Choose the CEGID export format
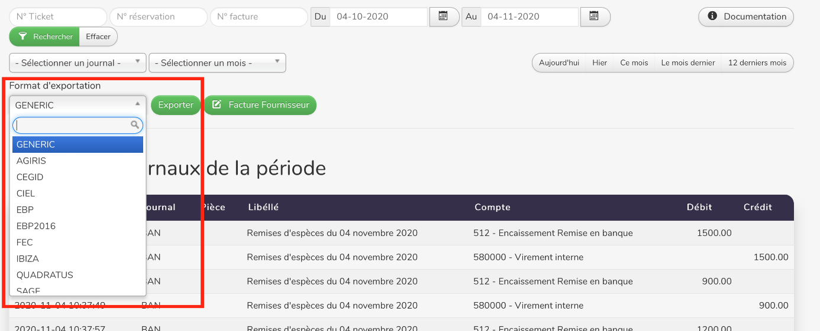The height and width of the screenshot is (331, 820). (30, 177)
